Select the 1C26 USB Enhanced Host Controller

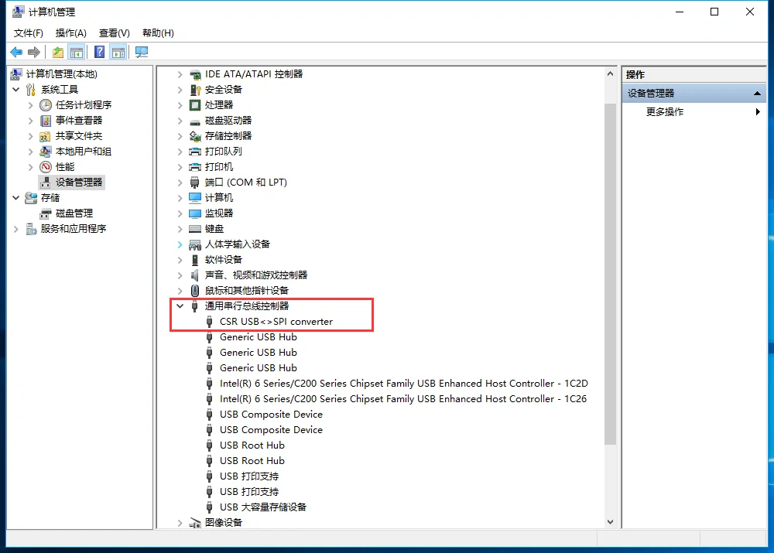click(403, 399)
